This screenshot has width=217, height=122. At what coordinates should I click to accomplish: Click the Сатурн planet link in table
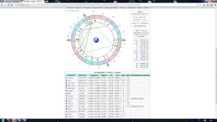click(70, 99)
